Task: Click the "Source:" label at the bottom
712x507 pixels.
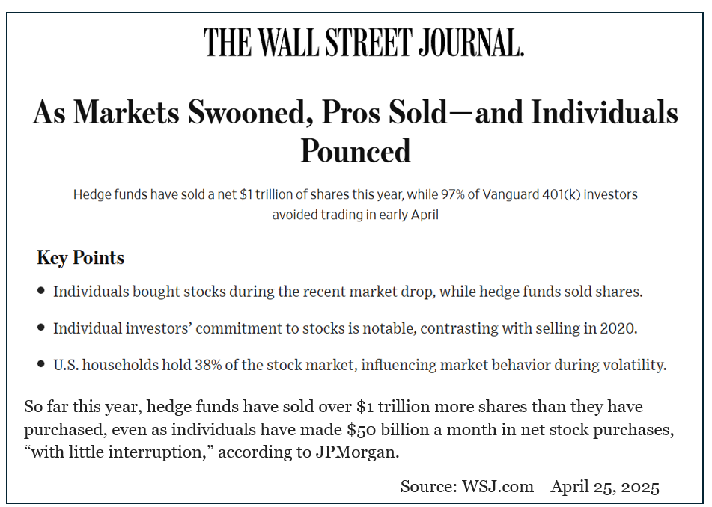Action: pos(430,487)
